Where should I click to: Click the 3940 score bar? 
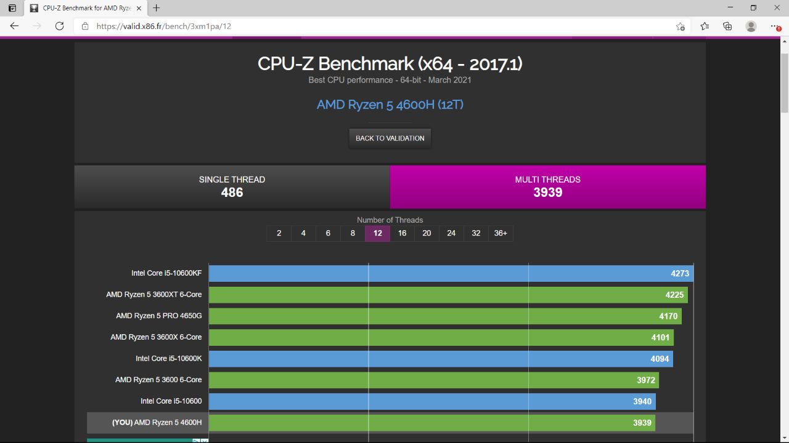[432, 401]
